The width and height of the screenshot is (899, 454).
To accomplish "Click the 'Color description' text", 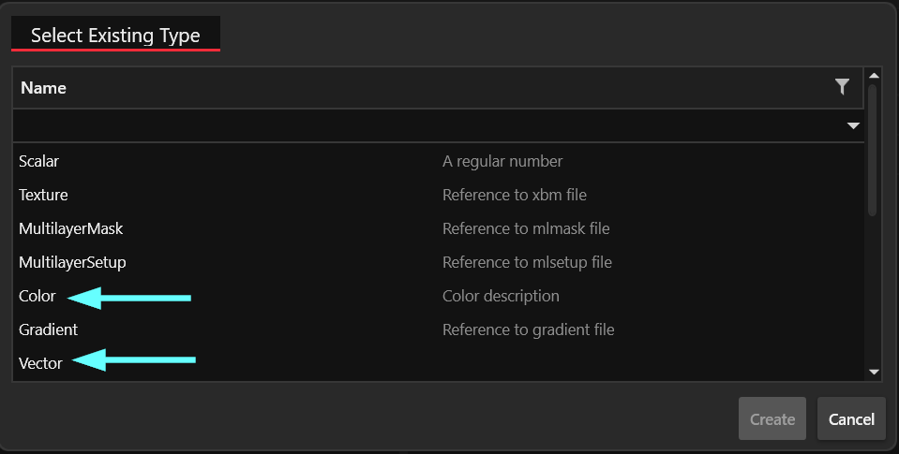I will (x=501, y=296).
